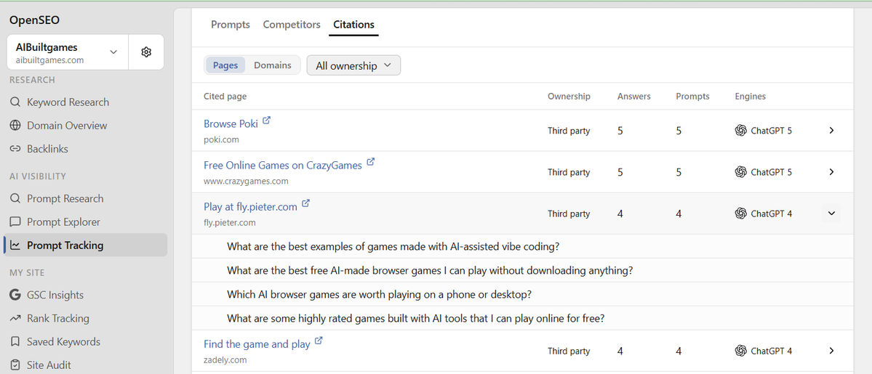
Task: Click the Prompt Explorer chat bubble icon
Action: pos(15,221)
